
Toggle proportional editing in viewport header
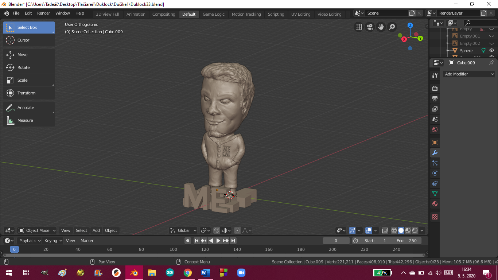(x=237, y=230)
